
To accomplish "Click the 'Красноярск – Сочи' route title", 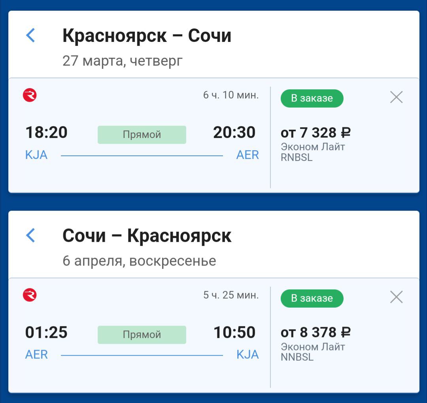I will (x=147, y=36).
